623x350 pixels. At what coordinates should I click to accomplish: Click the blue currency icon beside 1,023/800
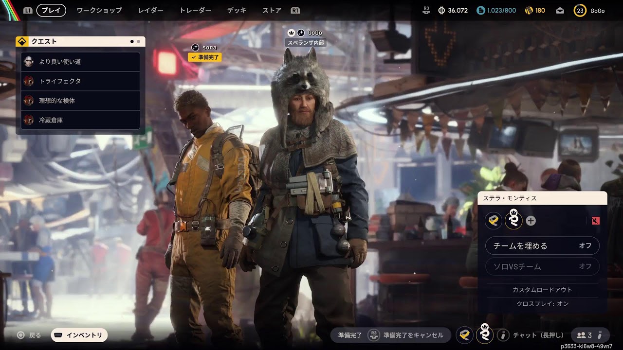tap(481, 10)
